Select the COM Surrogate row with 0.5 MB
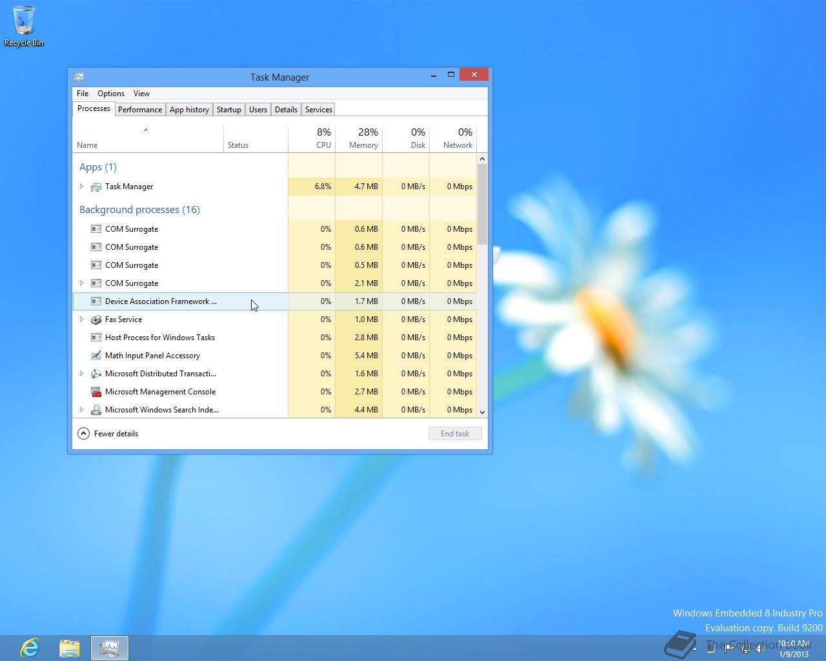This screenshot has width=826, height=661. 275,265
